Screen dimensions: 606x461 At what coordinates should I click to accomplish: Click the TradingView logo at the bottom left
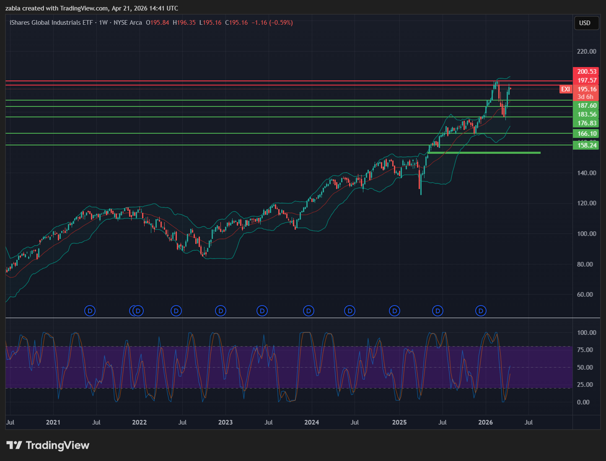coord(48,445)
